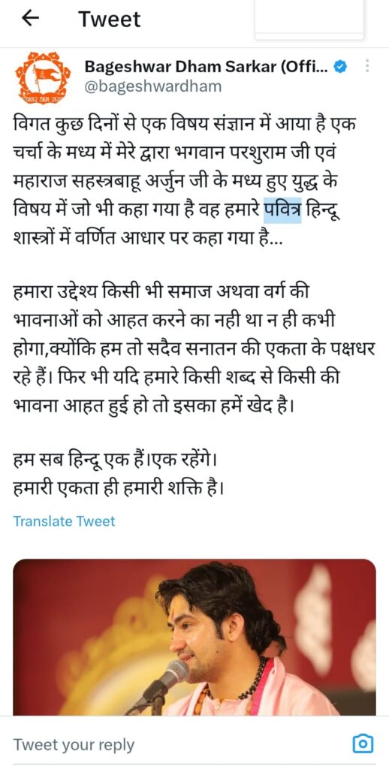Tap the highlighted word पवित्र
The image size is (389, 769).
282,211
